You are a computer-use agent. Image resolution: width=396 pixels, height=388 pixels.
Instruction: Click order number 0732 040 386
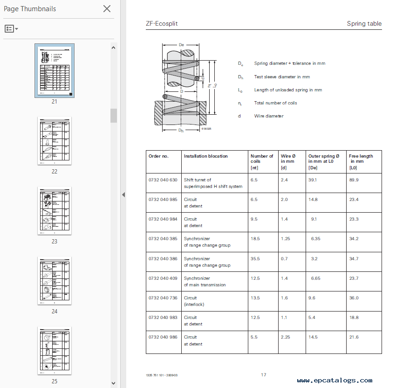pos(163,259)
